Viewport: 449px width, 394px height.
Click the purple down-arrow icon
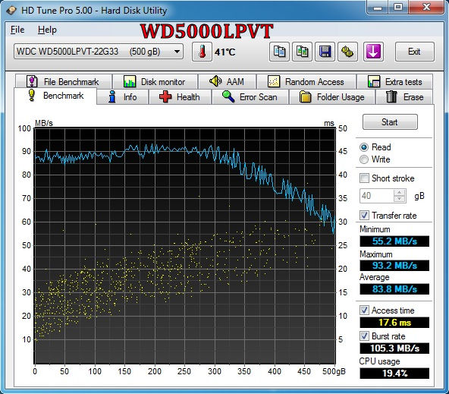pyautogui.click(x=373, y=52)
